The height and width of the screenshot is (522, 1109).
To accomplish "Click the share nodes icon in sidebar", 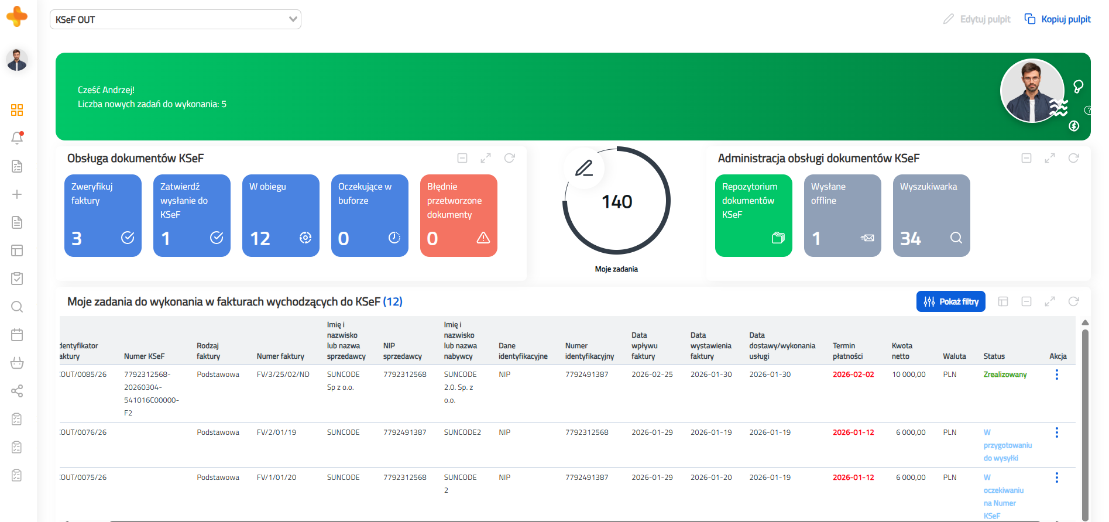I will point(17,391).
